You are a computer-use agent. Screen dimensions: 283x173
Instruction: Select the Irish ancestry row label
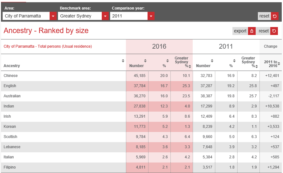pyautogui.click(x=7, y=116)
